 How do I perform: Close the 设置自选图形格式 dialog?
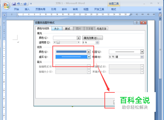(143, 23)
